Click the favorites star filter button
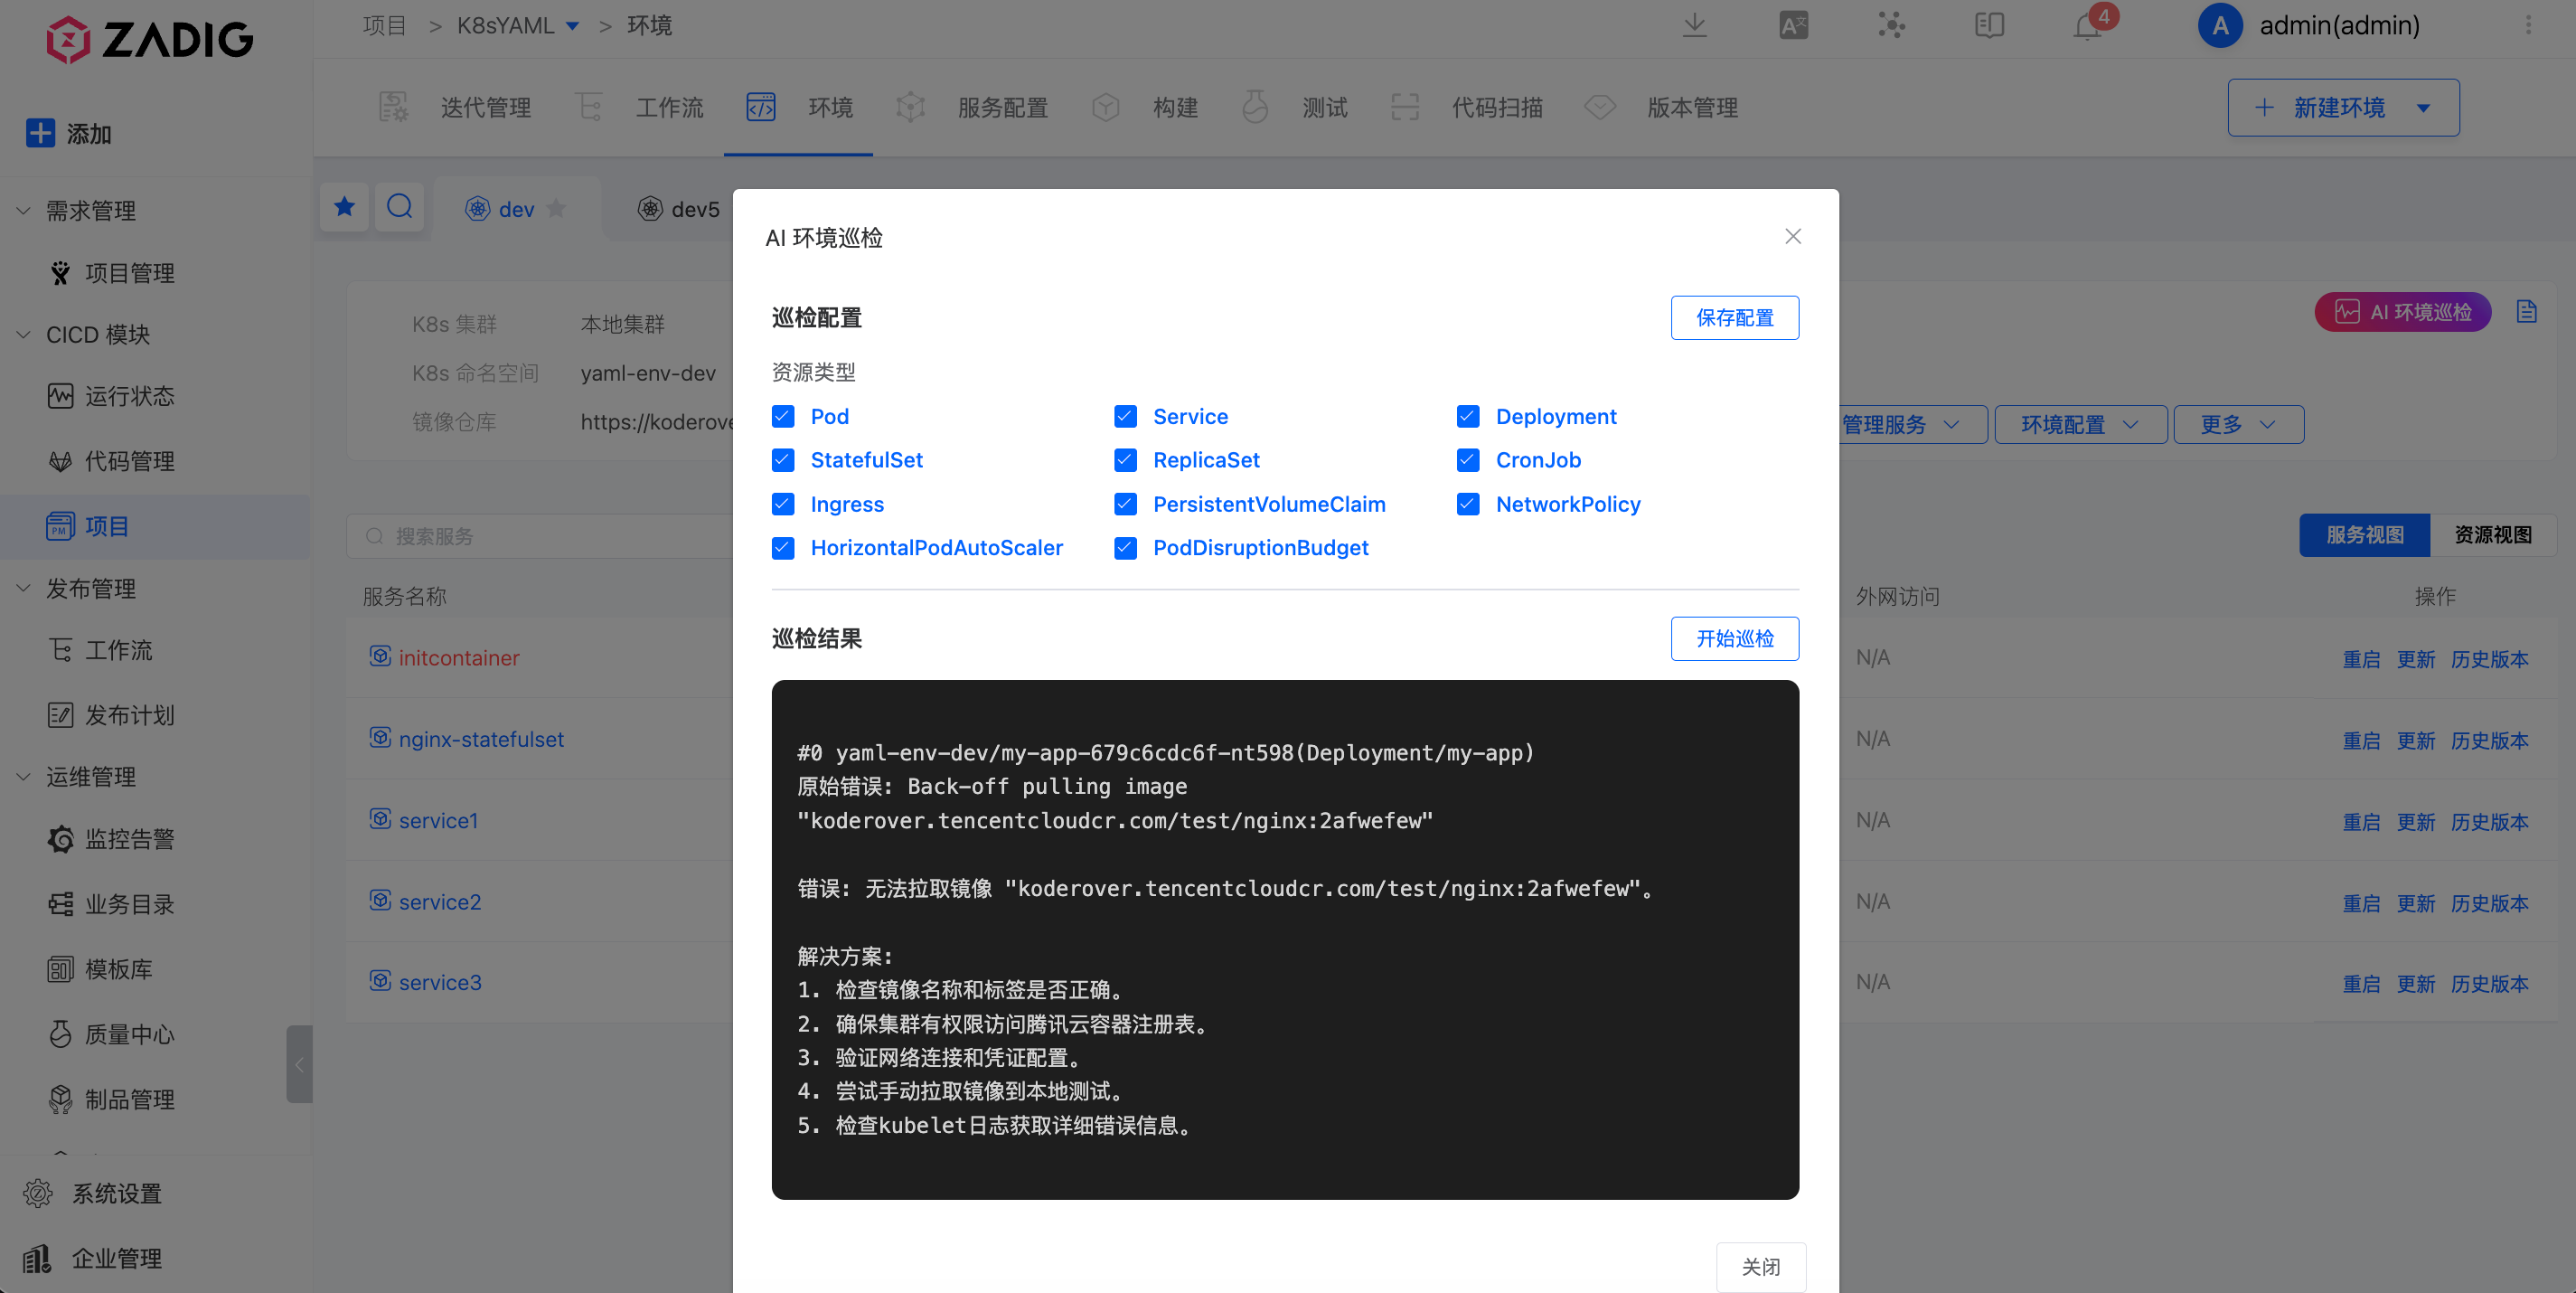 coord(344,207)
